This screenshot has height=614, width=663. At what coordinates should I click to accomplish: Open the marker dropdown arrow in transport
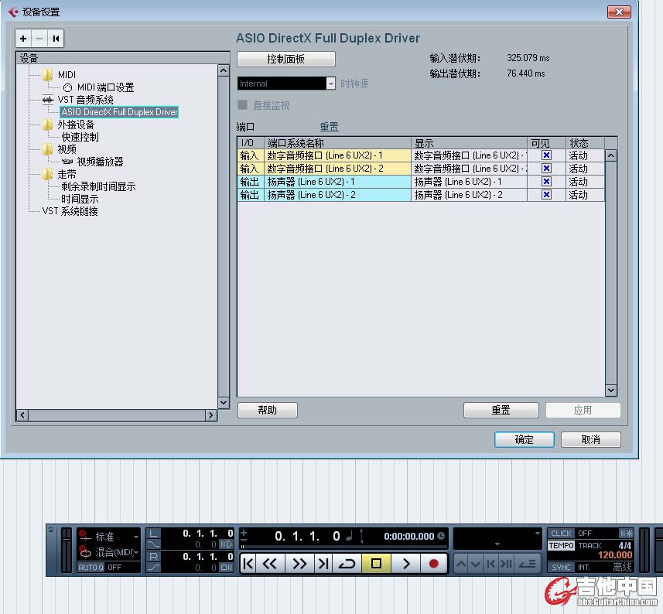538,534
